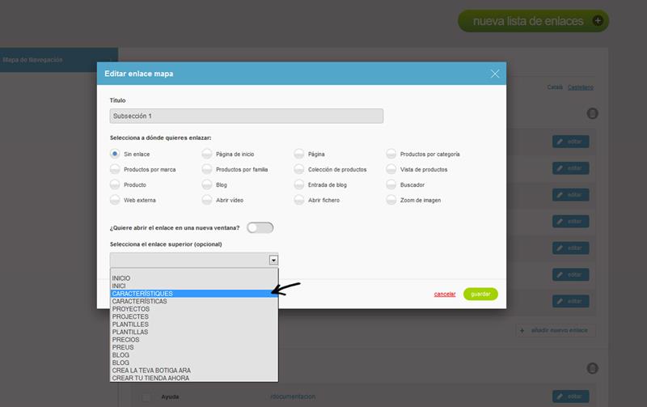Screen dimensions: 647x407
Task: Choose Página de inicio radio button
Action: click(207, 154)
